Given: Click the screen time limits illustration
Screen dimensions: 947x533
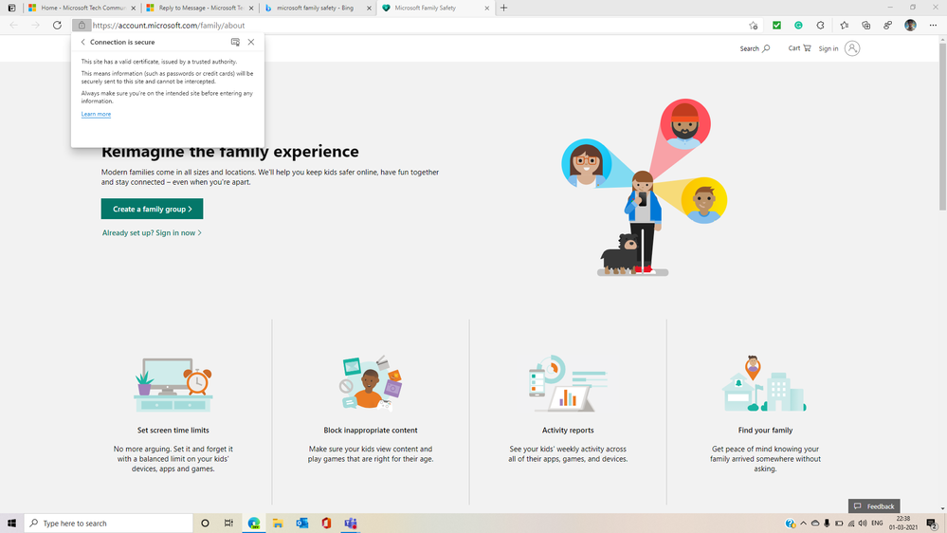Looking at the screenshot, I should pos(173,384).
